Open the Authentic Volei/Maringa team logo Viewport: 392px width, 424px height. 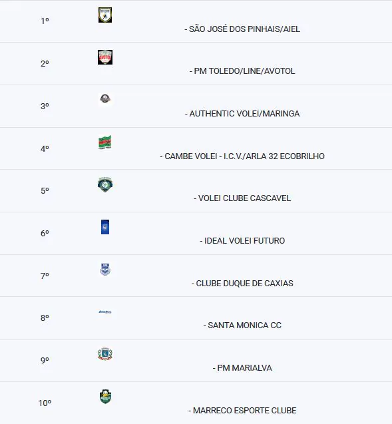[x=105, y=99]
